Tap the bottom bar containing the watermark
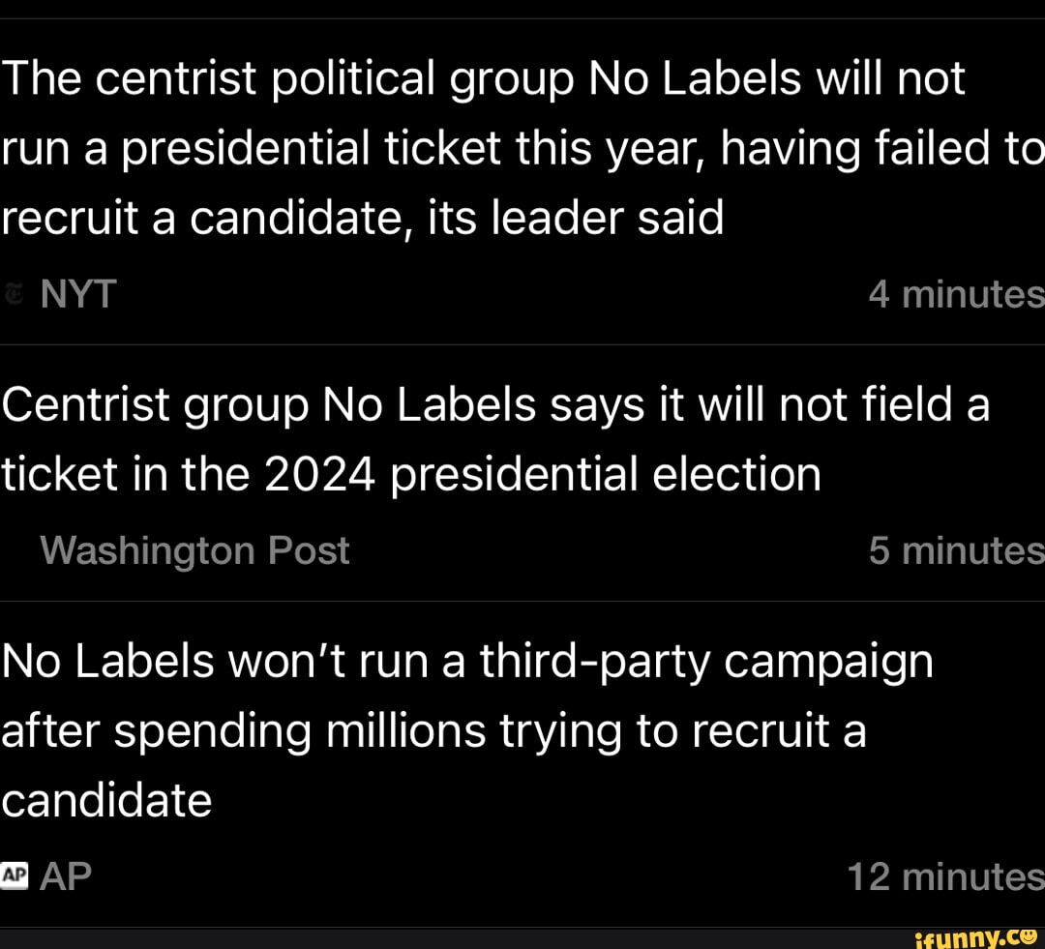Image resolution: width=1045 pixels, height=949 pixels. coord(522,937)
